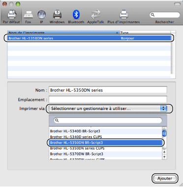Click the green zoom window button
Screen dimensions: 183x187
[x=18, y=4]
